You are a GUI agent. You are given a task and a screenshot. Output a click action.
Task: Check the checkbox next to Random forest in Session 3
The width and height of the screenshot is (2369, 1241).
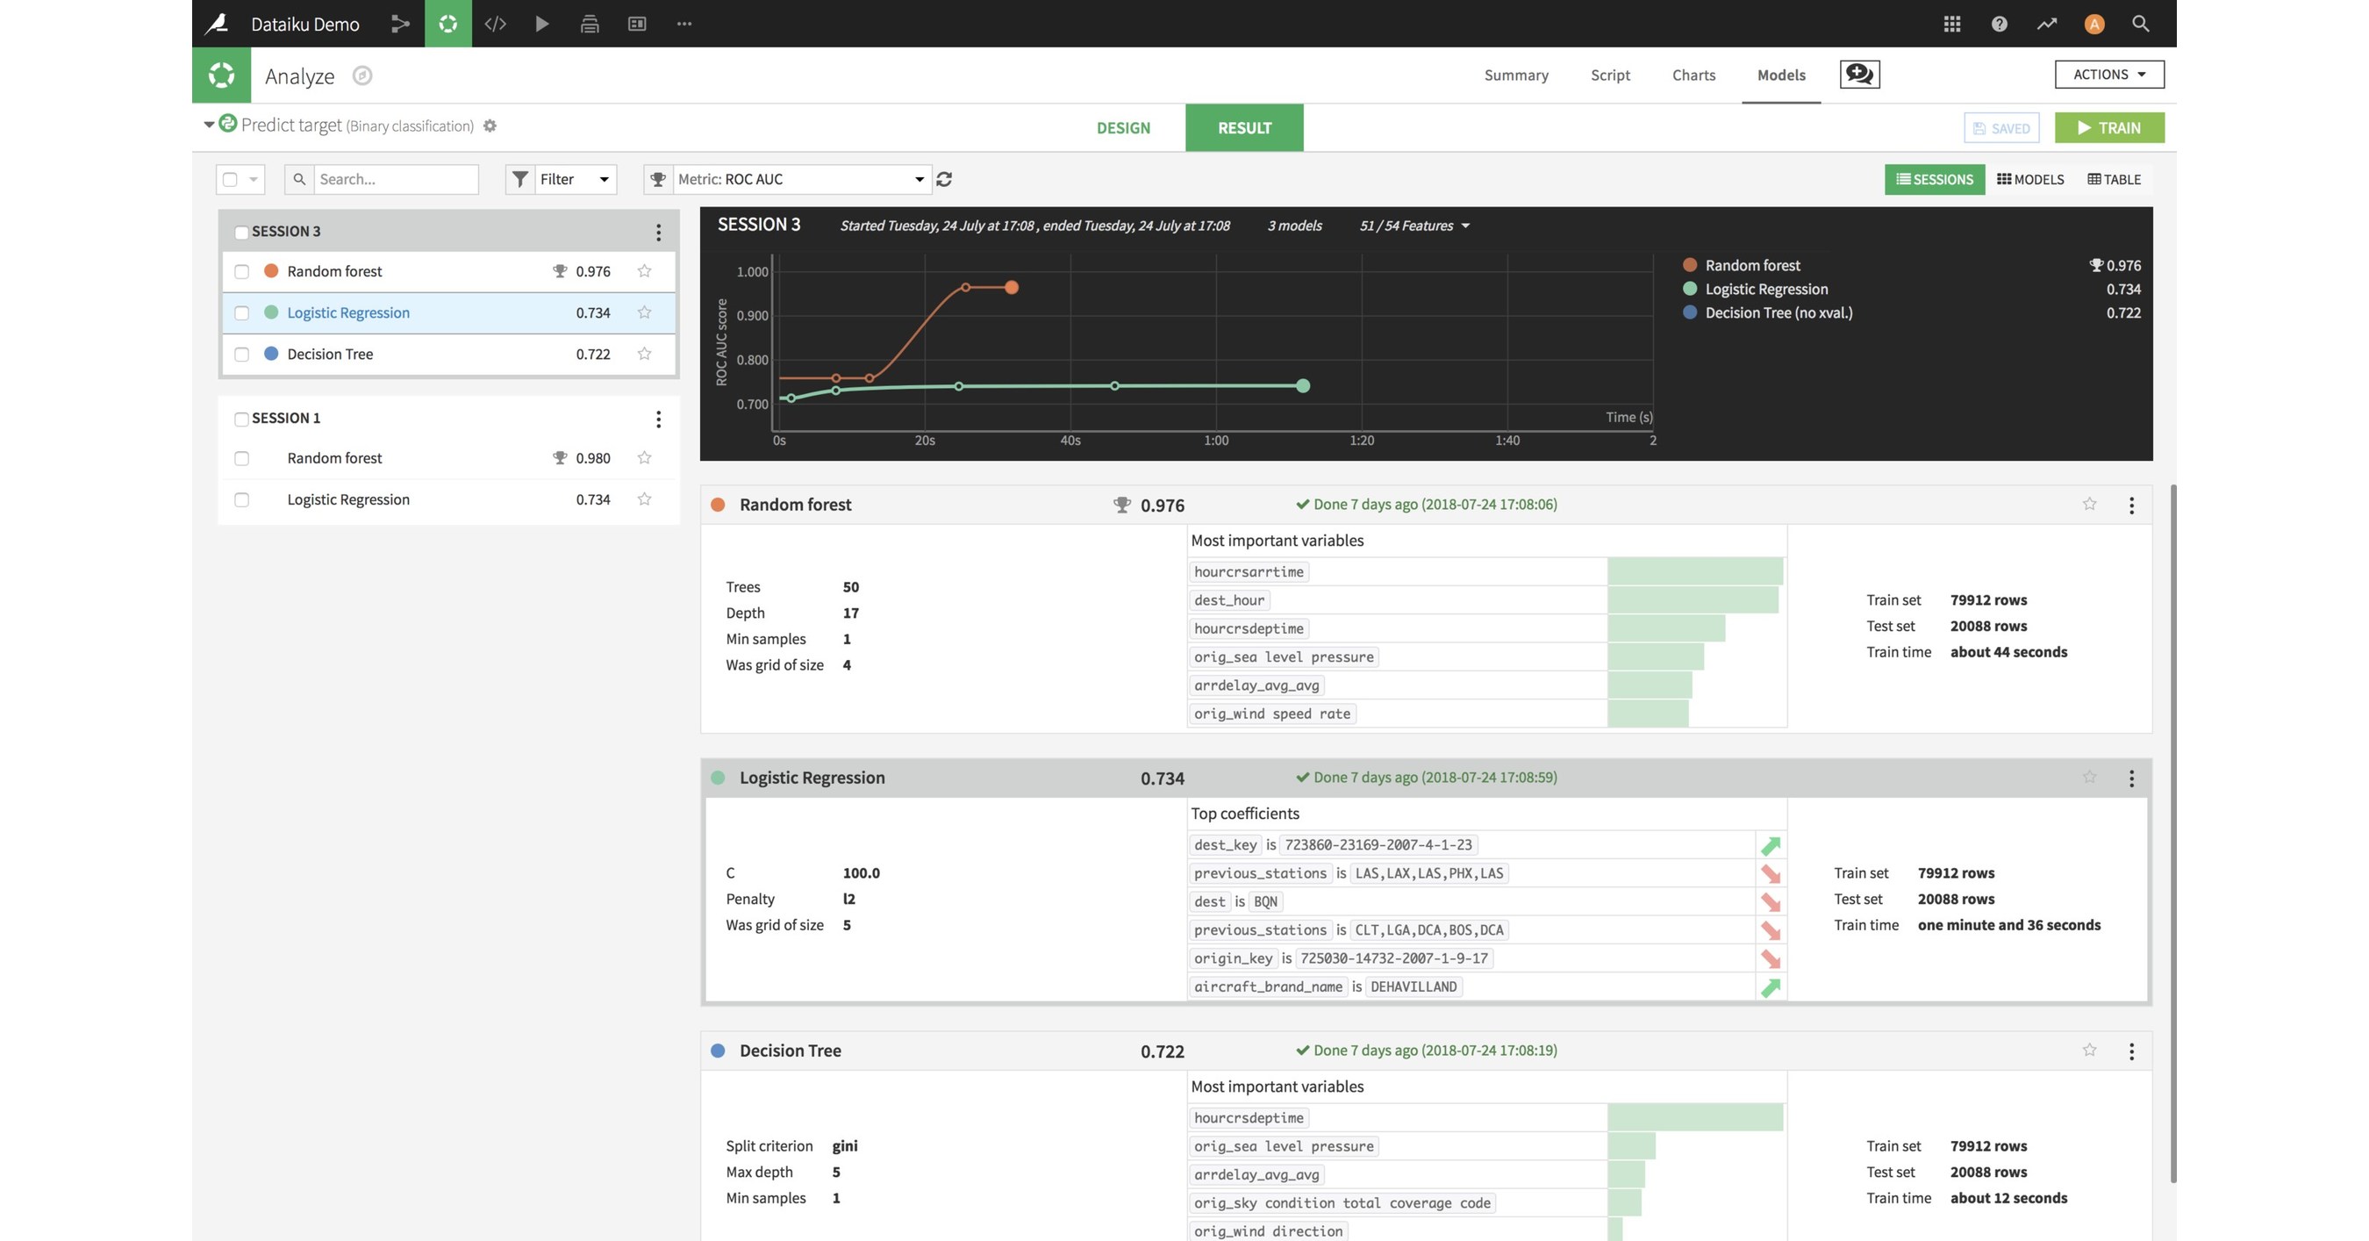pyautogui.click(x=242, y=270)
